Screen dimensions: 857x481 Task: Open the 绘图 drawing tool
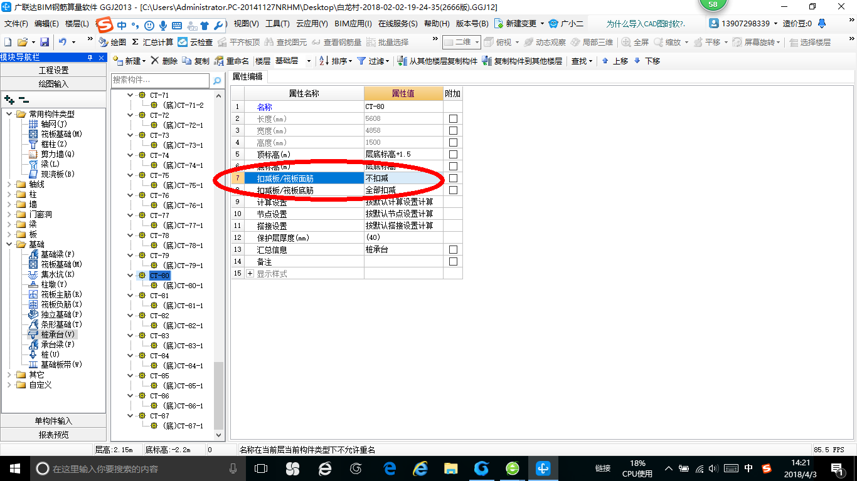point(113,42)
